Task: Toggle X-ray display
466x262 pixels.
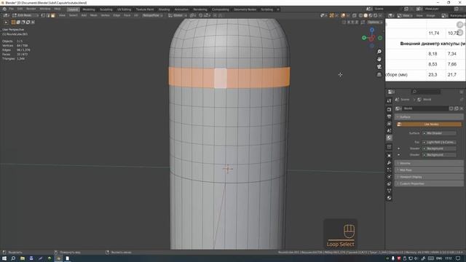Action: click(x=355, y=15)
